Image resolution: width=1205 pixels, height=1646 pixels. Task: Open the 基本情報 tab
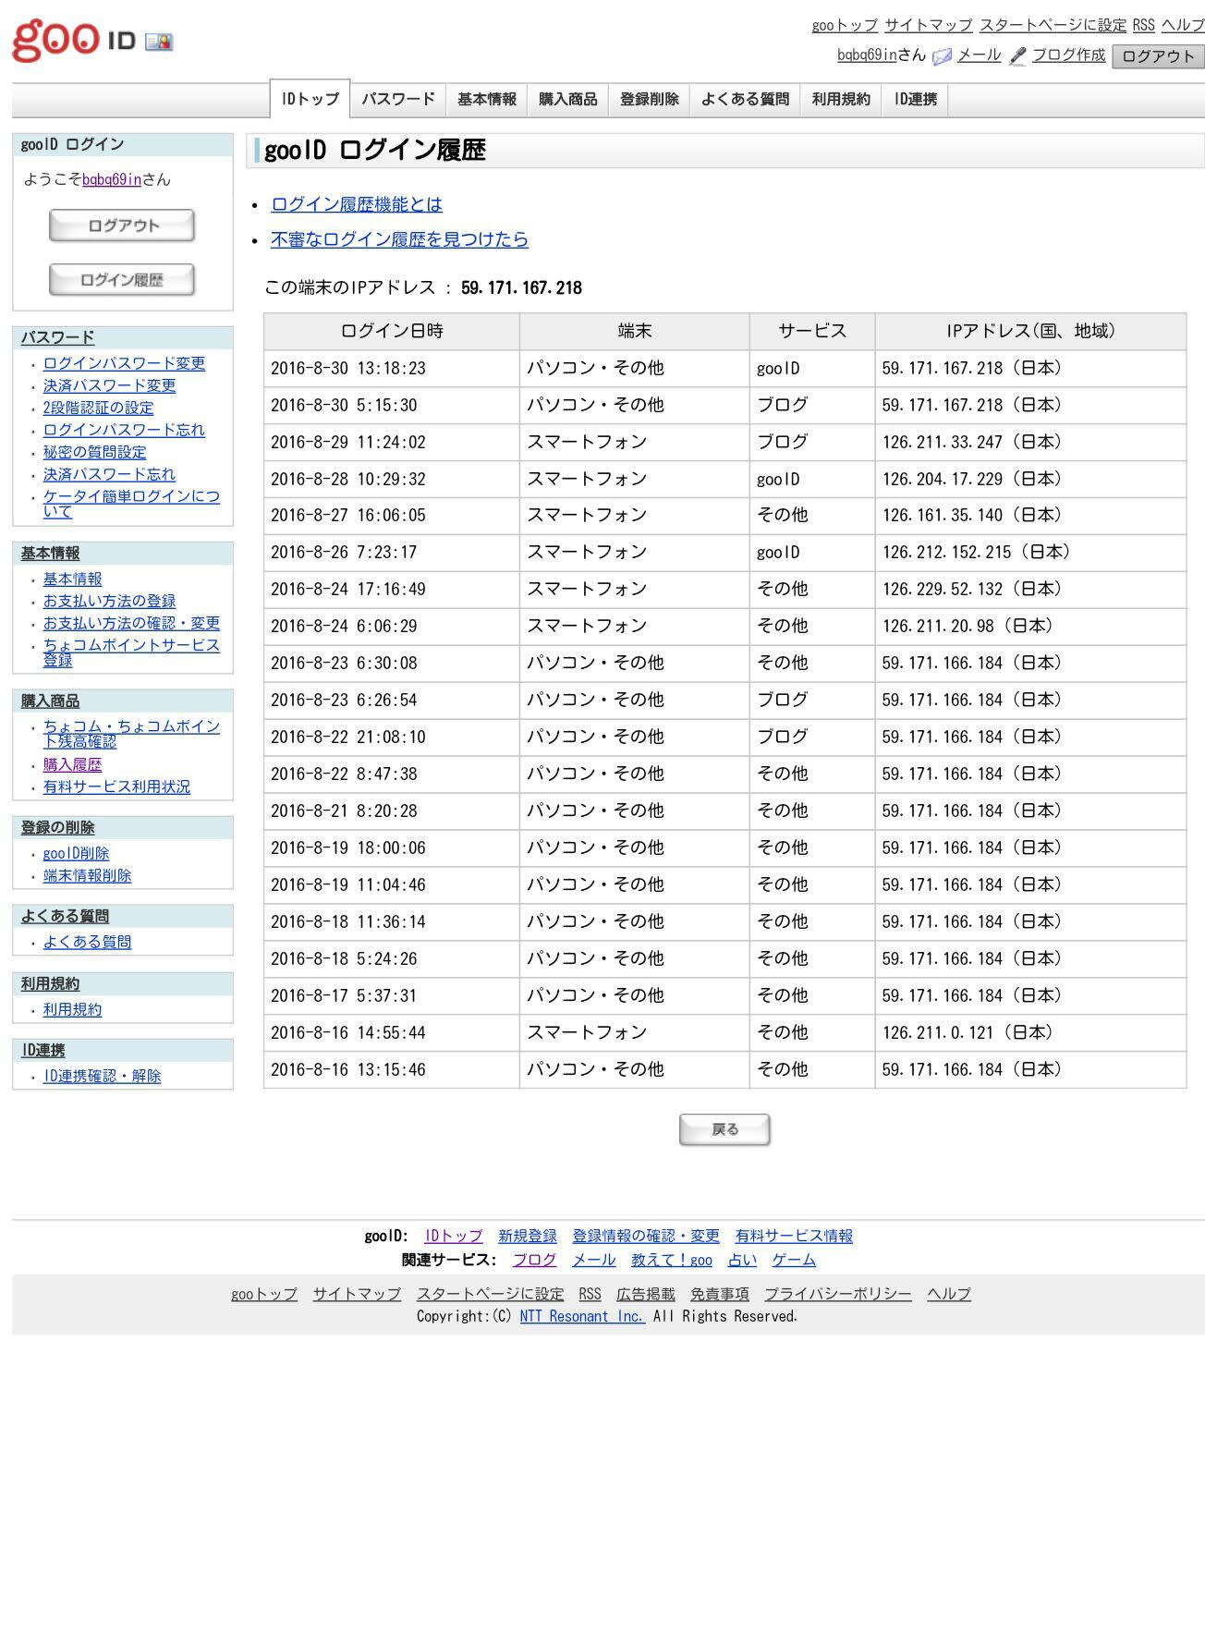click(x=486, y=99)
